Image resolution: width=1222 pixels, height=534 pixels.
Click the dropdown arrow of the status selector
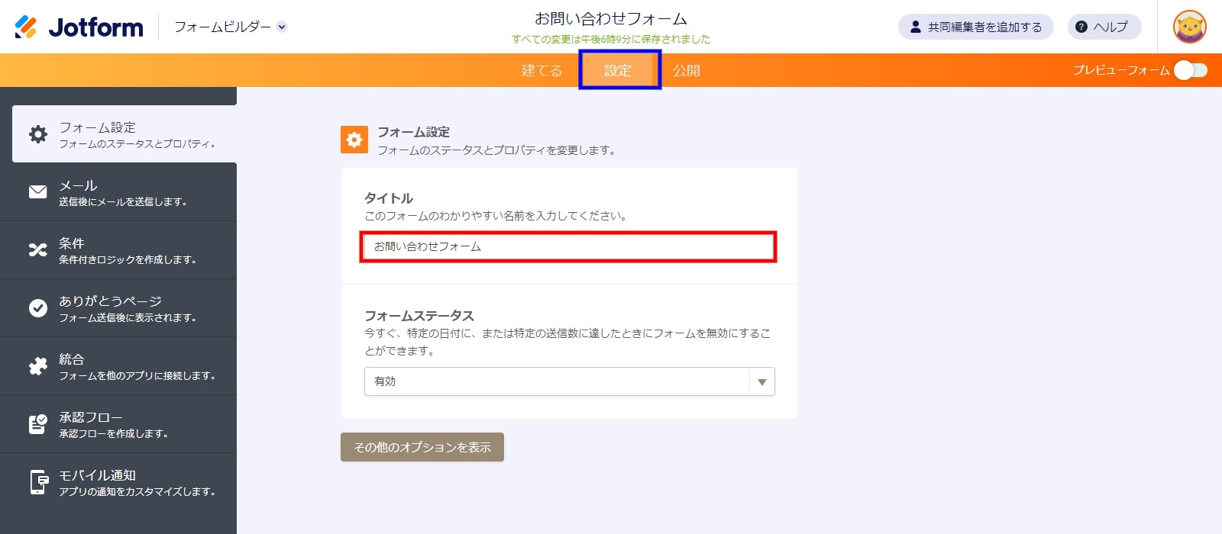[x=761, y=381]
